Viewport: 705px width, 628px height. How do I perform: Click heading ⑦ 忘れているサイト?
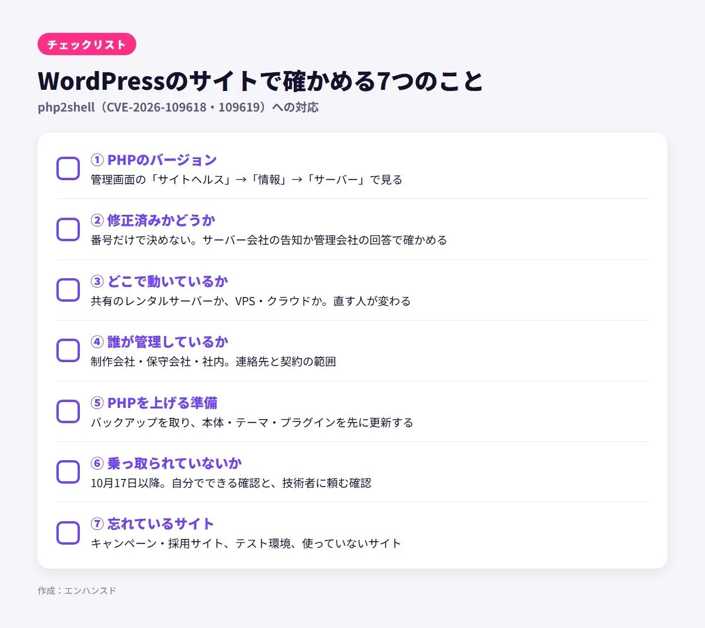tap(152, 524)
